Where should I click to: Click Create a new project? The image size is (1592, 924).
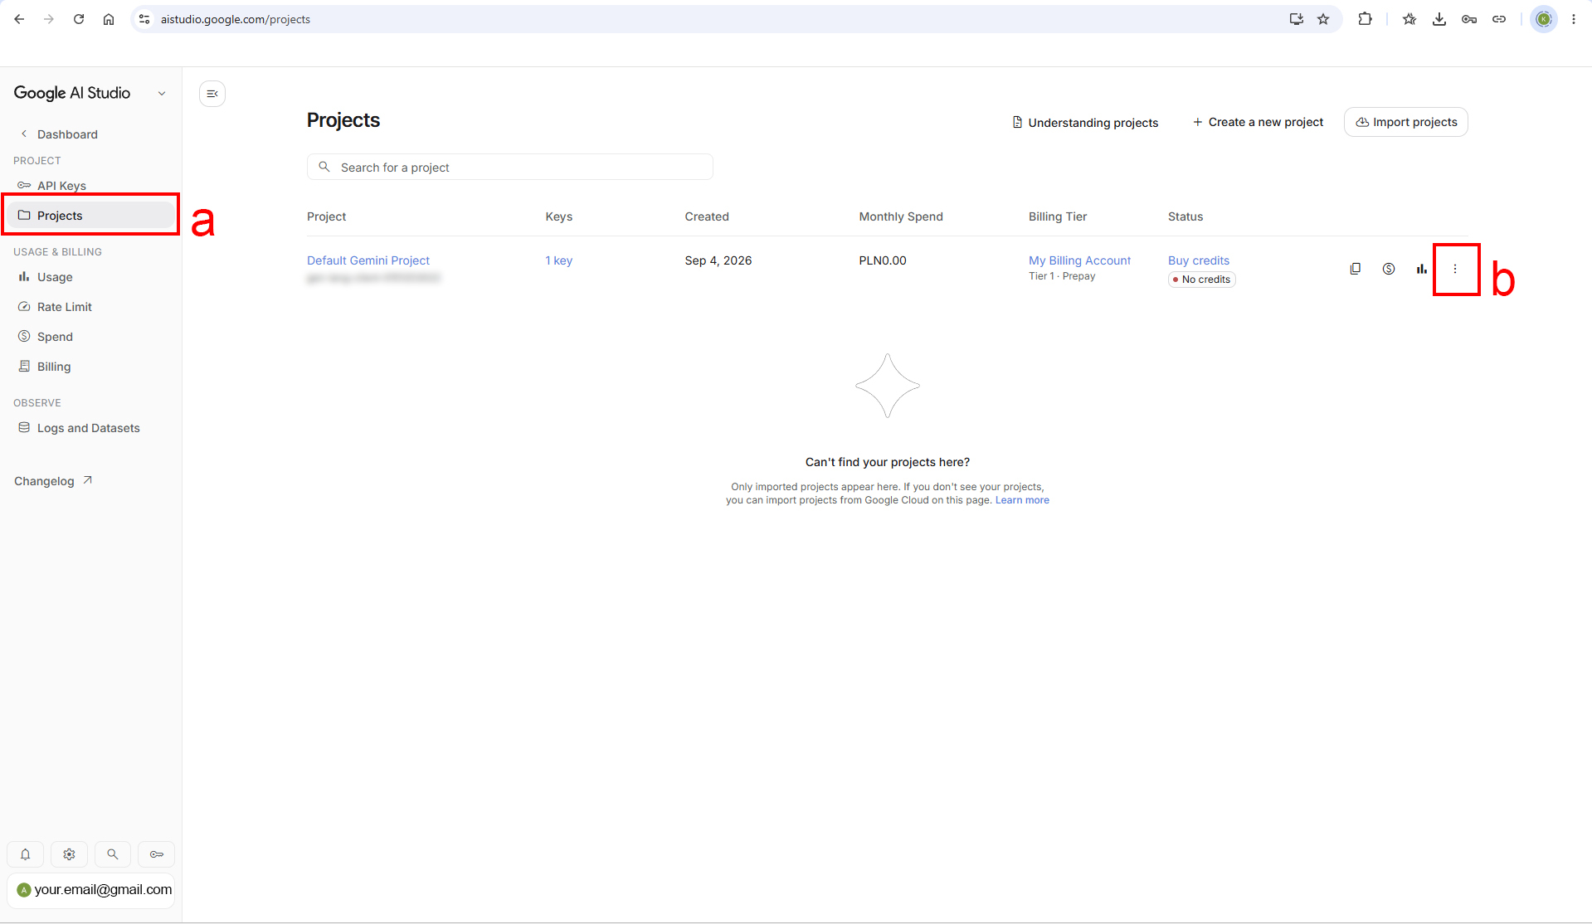pos(1258,122)
